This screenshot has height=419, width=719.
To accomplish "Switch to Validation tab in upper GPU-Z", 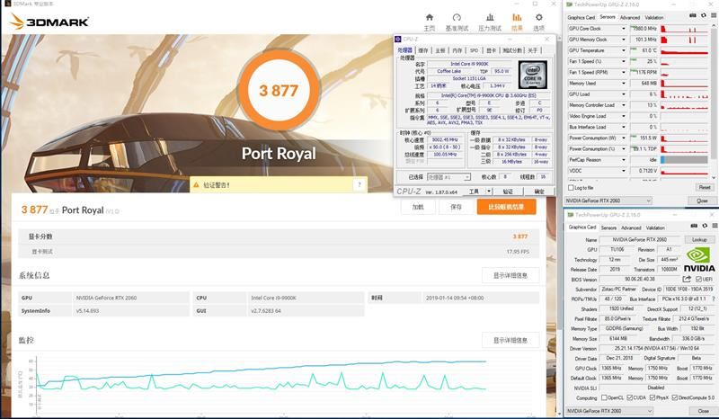I will point(654,17).
